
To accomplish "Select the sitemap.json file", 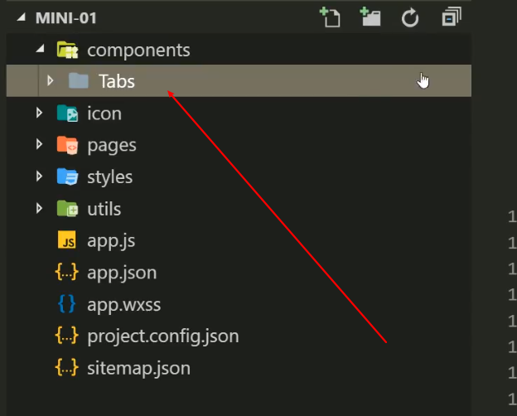I will click(x=138, y=367).
